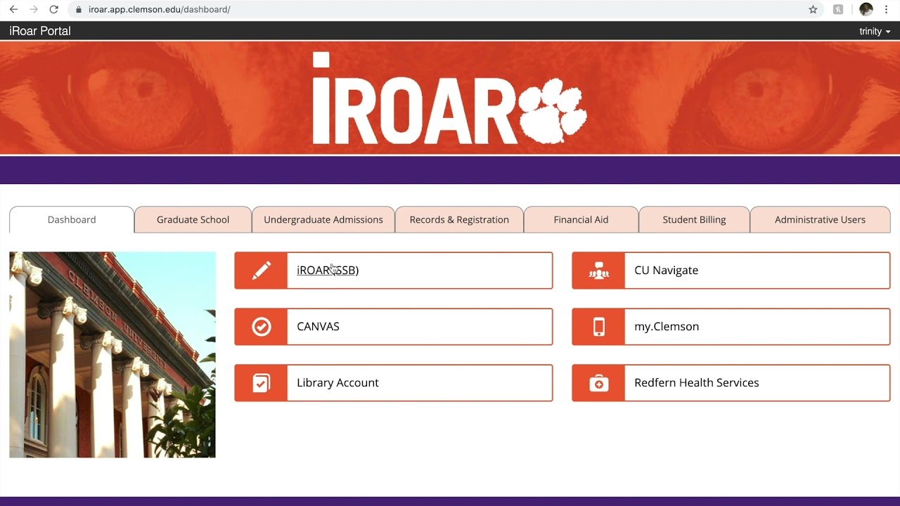The height and width of the screenshot is (506, 900).
Task: Click the padlock site info icon
Action: (x=78, y=10)
